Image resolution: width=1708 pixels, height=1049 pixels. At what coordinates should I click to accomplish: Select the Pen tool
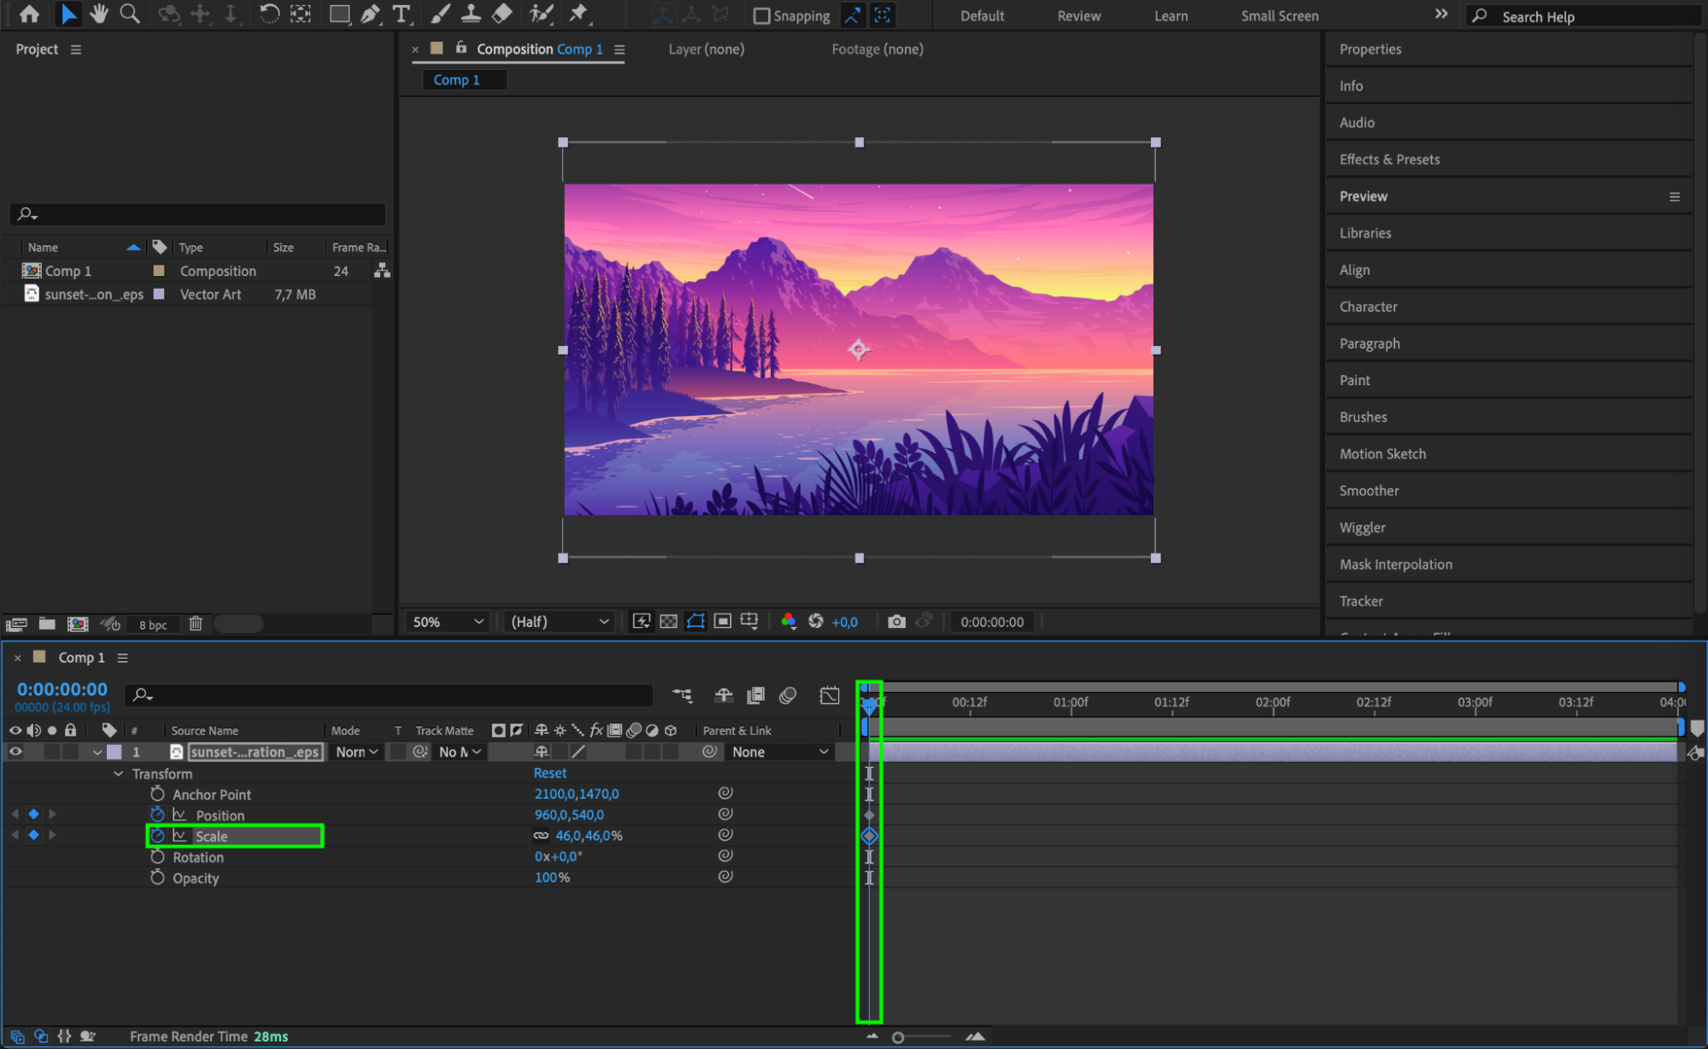(x=370, y=14)
